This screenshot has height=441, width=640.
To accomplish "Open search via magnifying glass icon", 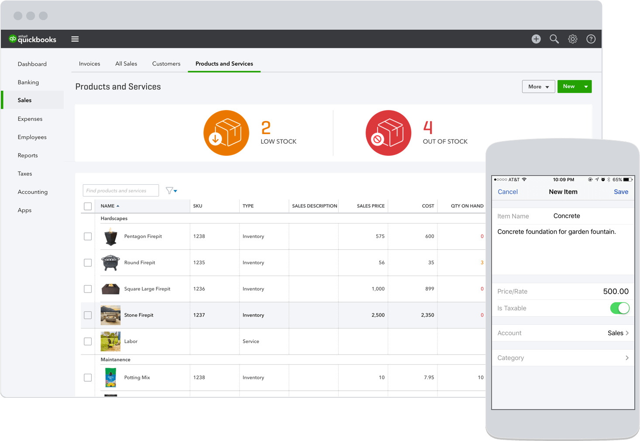I will pyautogui.click(x=554, y=39).
